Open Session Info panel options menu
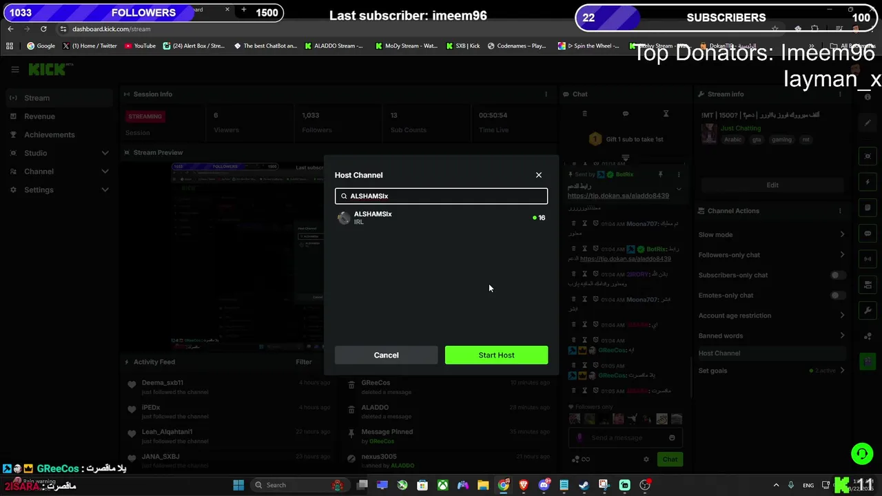 pos(546,94)
